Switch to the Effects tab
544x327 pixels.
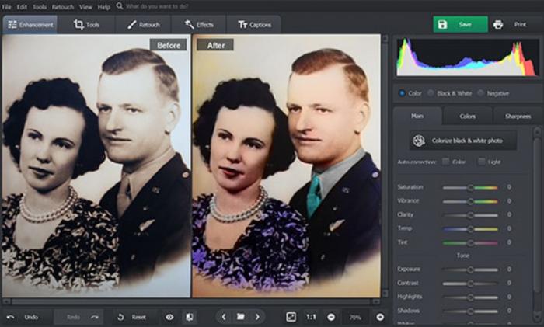(199, 25)
